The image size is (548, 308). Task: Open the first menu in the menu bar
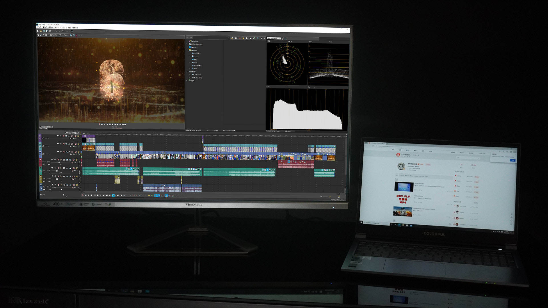(39, 27)
